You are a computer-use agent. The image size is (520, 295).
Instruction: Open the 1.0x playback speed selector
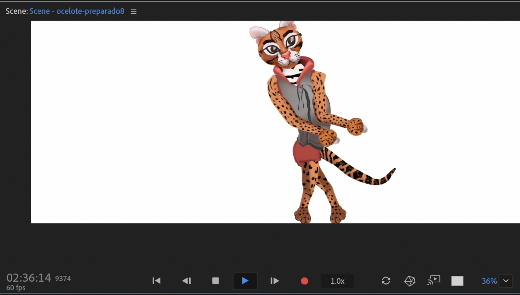[337, 281]
